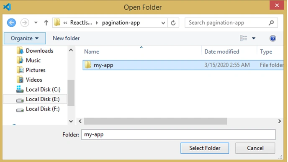288x162 pixels.
Task: Click the Forward navigation arrow
Action: [x=25, y=23]
